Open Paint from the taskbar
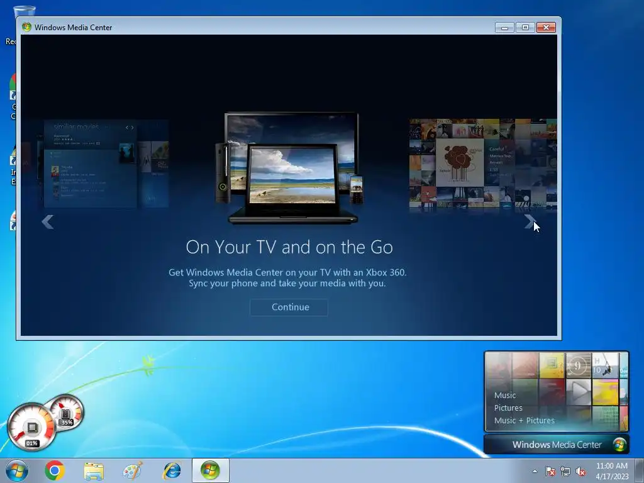 point(133,470)
